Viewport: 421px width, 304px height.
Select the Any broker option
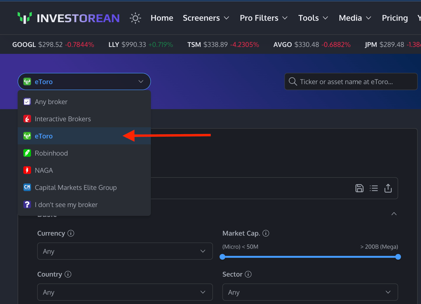pos(84,102)
